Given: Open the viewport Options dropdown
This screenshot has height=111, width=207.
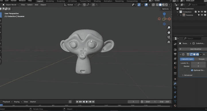Looking at the screenshot, I should click(166, 9).
